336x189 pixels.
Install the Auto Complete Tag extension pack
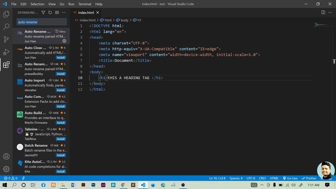point(61,106)
